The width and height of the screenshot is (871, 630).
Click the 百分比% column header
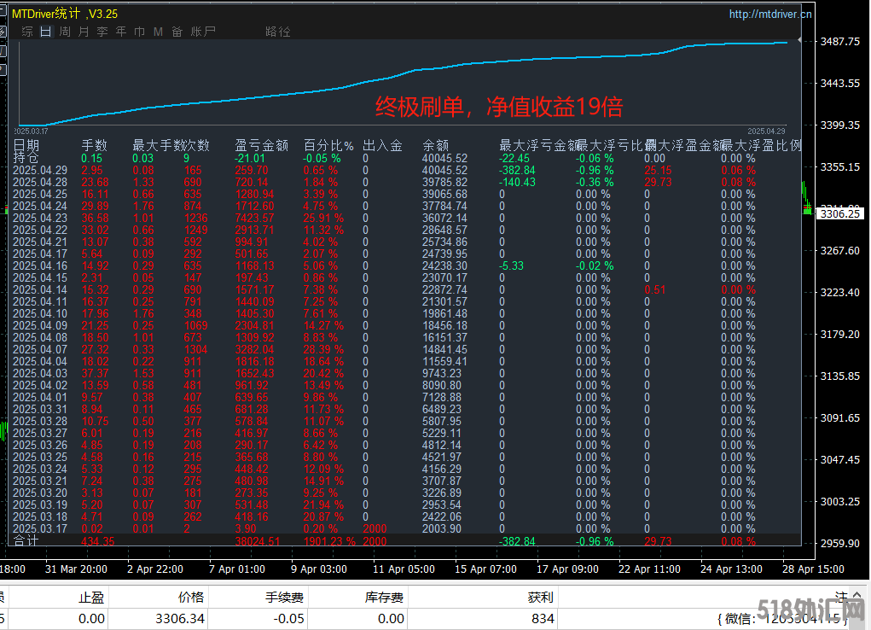pos(328,145)
